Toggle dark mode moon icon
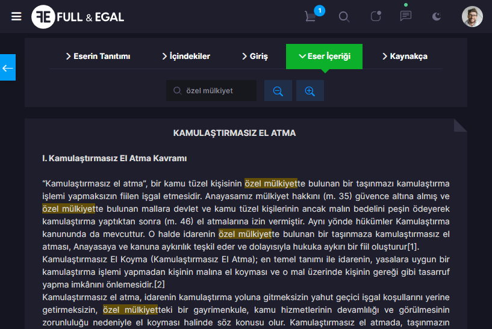The height and width of the screenshot is (329, 492). (437, 16)
